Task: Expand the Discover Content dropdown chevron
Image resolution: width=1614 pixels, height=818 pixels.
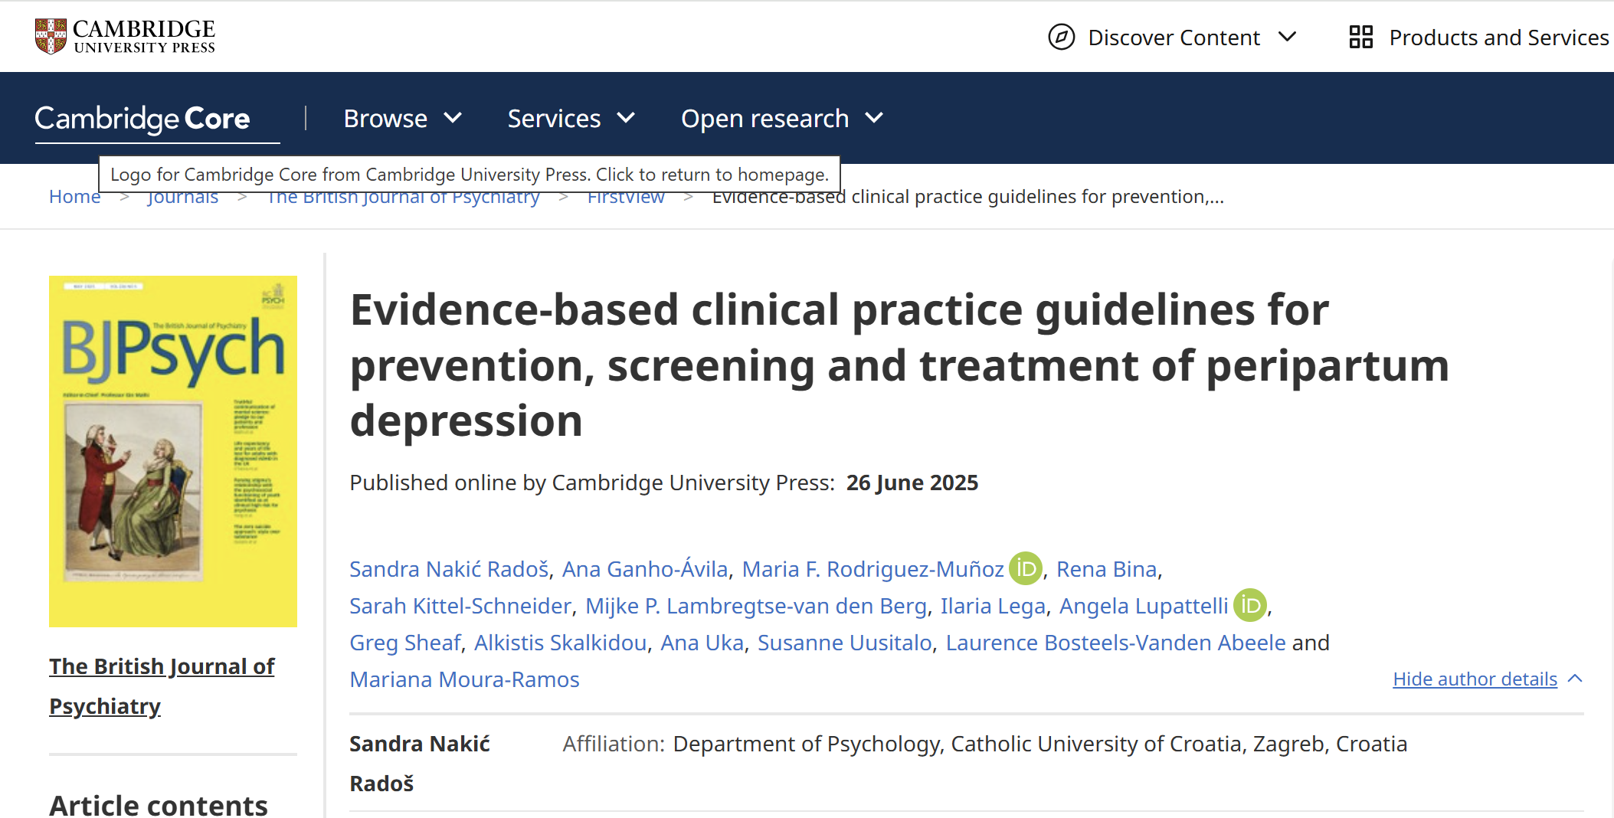Action: [1288, 37]
